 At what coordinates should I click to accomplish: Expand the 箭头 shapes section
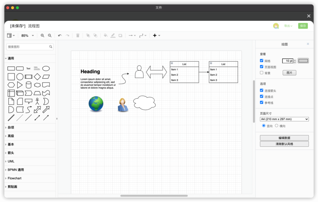tap(30, 153)
